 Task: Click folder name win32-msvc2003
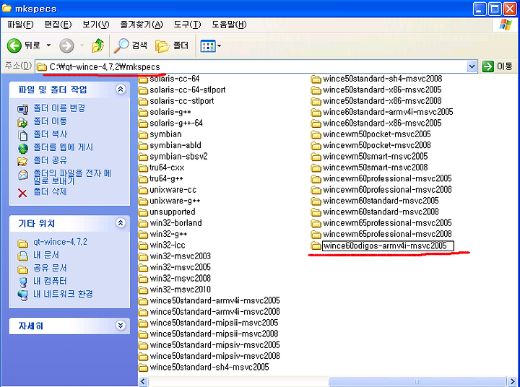[181, 256]
